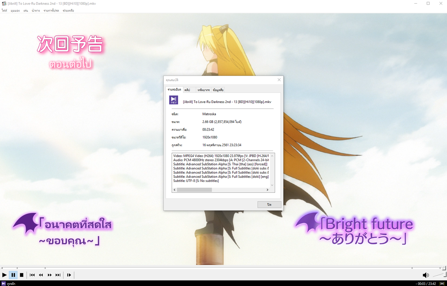
Task: Decrease playback speed with the rewind icon
Action: [41, 275]
